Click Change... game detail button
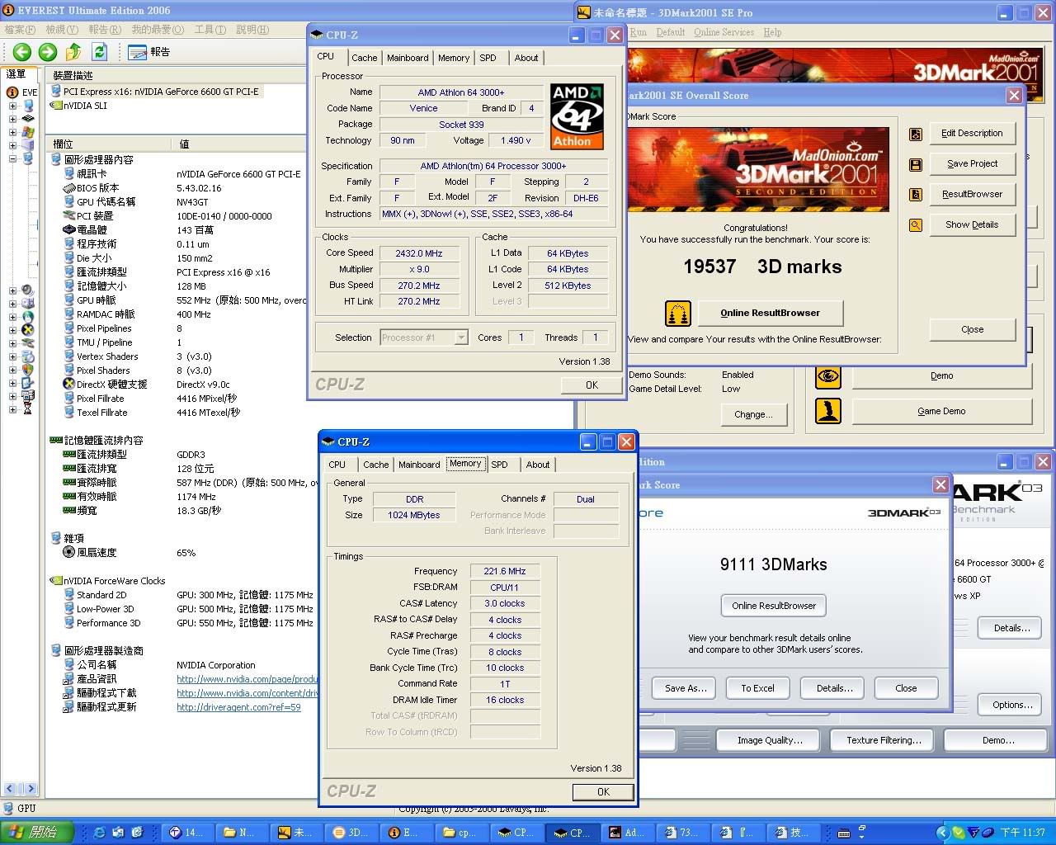This screenshot has width=1056, height=845. coord(753,414)
